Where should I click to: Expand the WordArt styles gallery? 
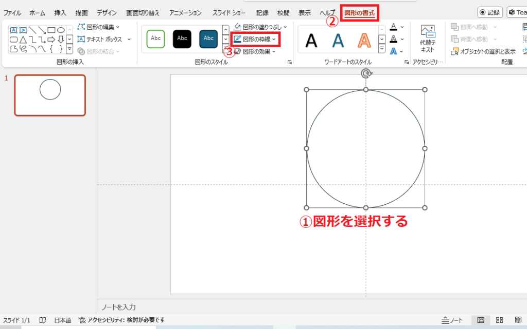[x=382, y=49]
